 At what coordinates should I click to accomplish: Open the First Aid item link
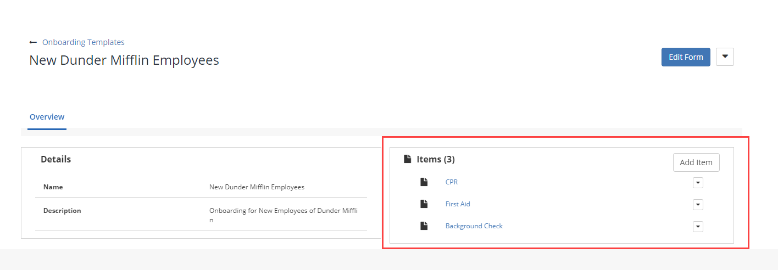458,204
